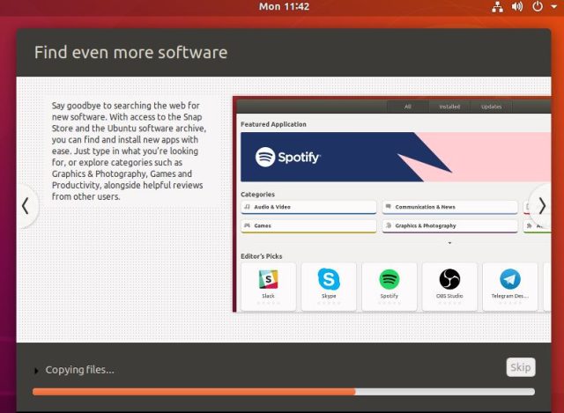Go back to the previous slide arrow
Image resolution: width=564 pixels, height=413 pixels.
[x=25, y=205]
